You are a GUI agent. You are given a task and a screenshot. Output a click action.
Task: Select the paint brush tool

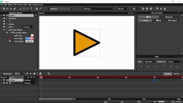20,9
